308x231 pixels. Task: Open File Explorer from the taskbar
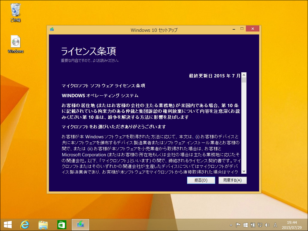click(43, 224)
